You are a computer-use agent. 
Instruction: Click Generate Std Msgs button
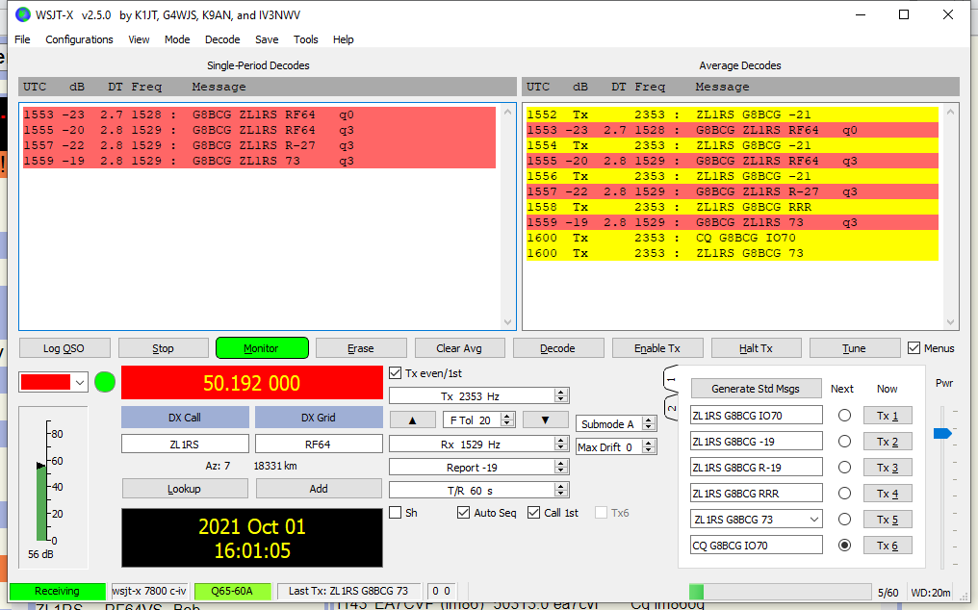[x=756, y=389]
